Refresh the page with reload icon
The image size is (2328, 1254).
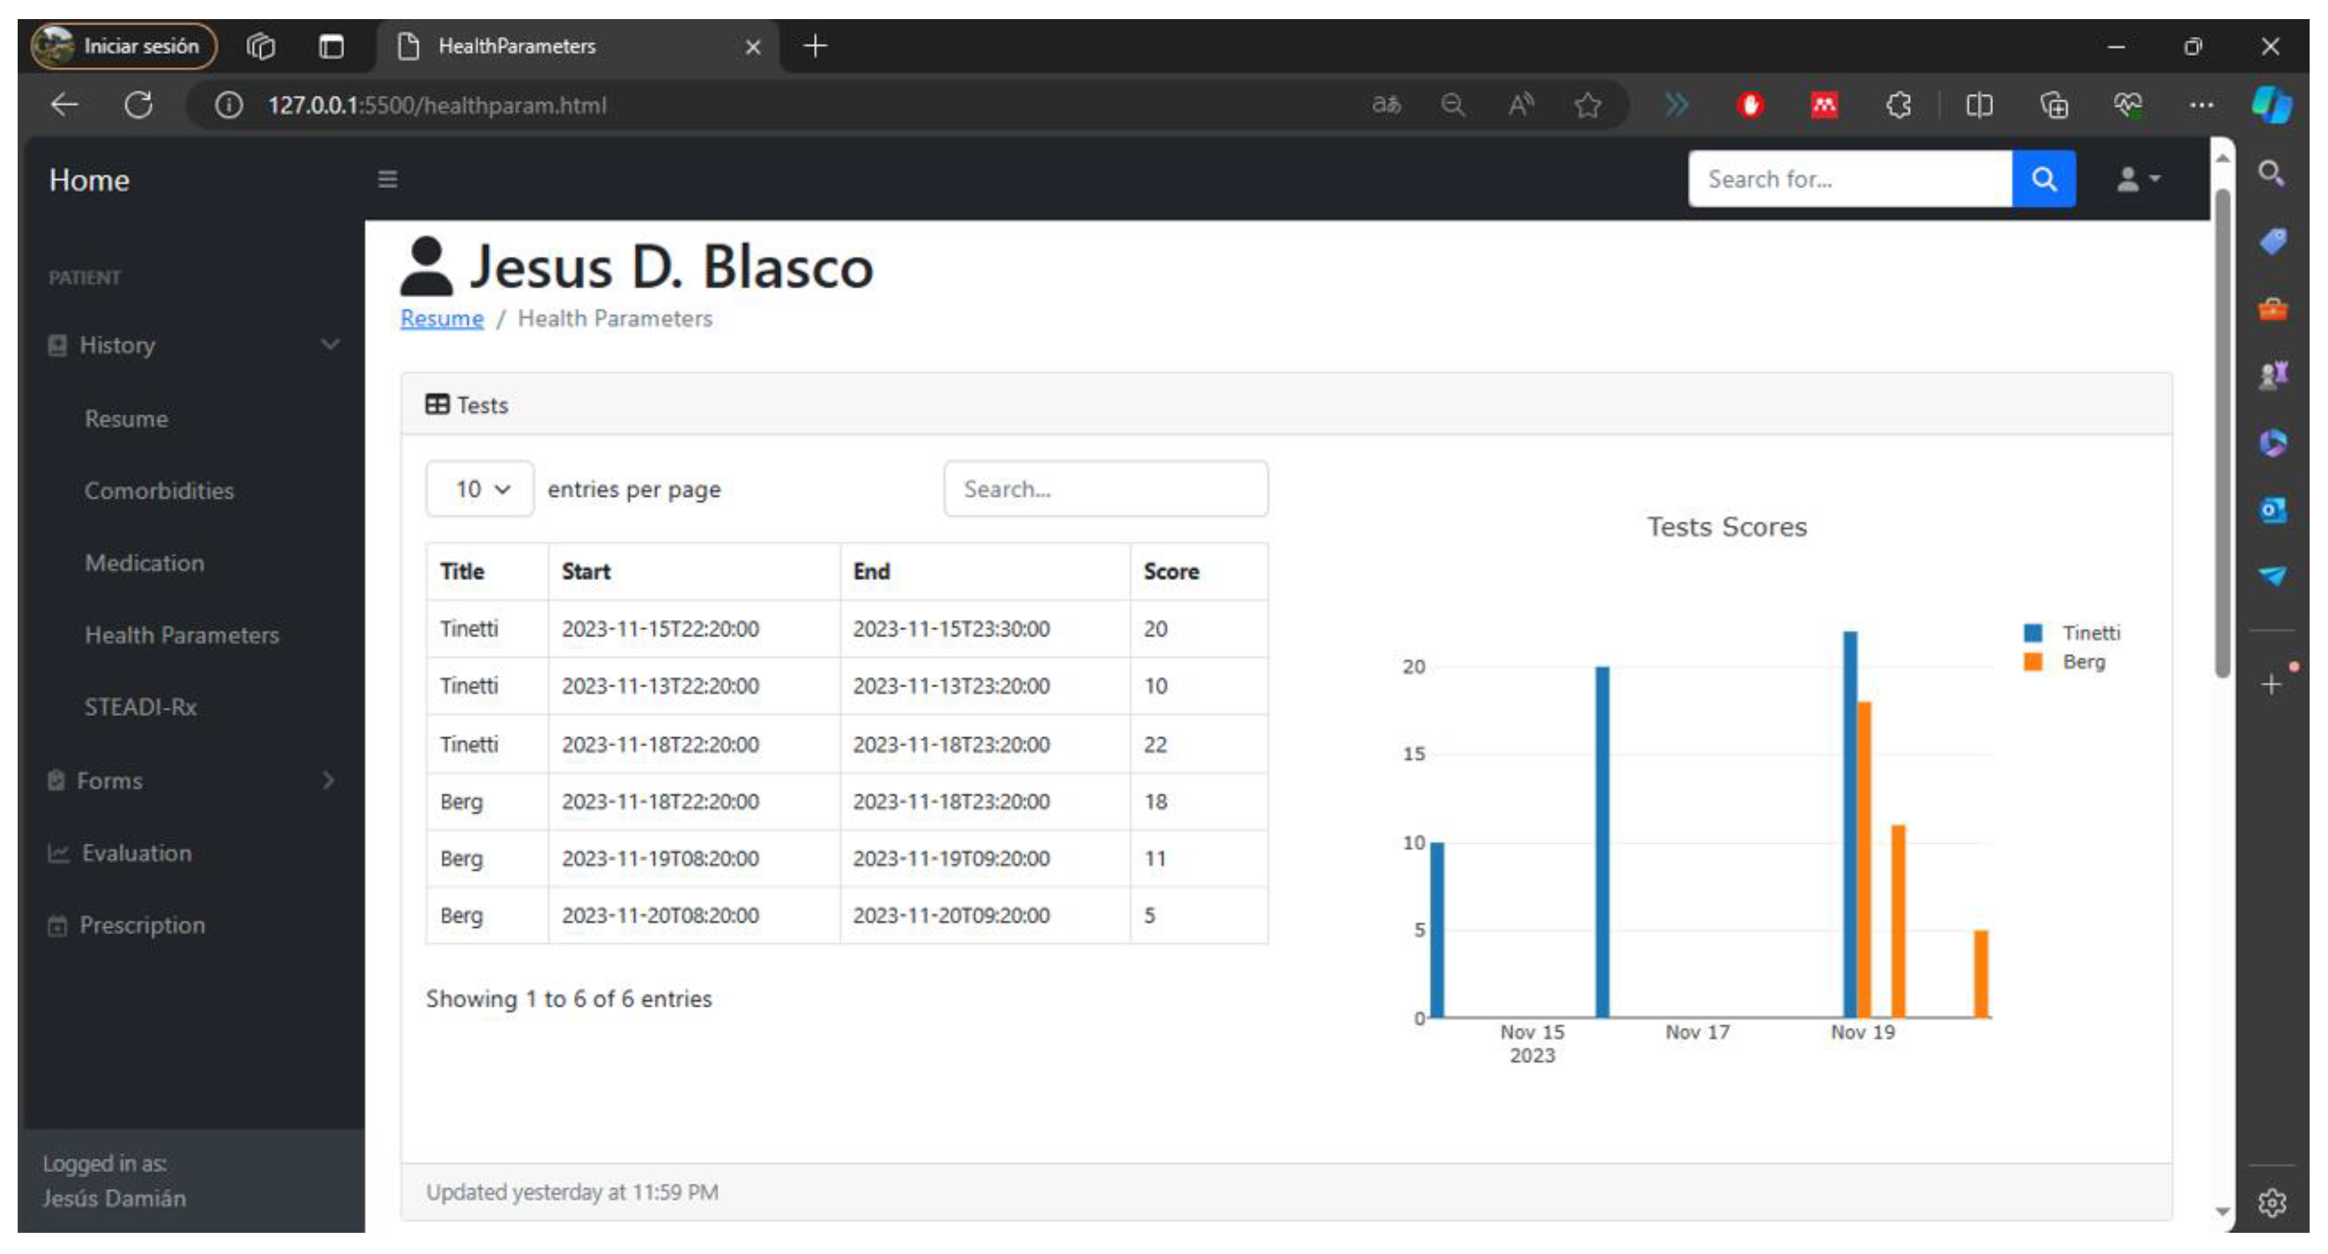pyautogui.click(x=138, y=104)
